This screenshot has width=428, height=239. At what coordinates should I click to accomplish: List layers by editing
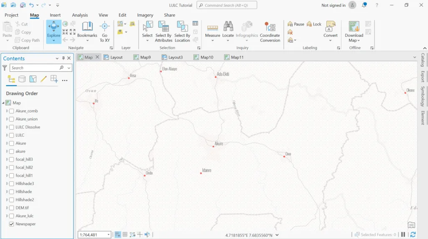pyautogui.click(x=43, y=79)
